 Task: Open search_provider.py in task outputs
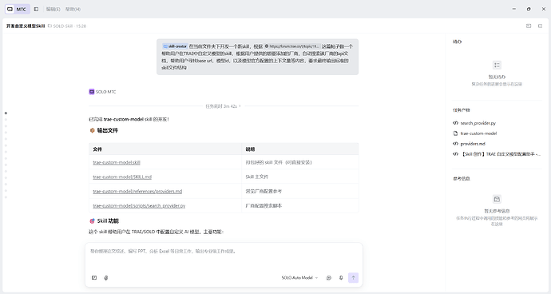(478, 123)
